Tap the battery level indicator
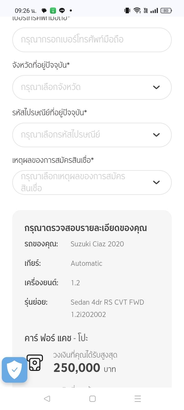Image resolution: width=184 pixels, height=410 pixels. pyautogui.click(x=166, y=10)
